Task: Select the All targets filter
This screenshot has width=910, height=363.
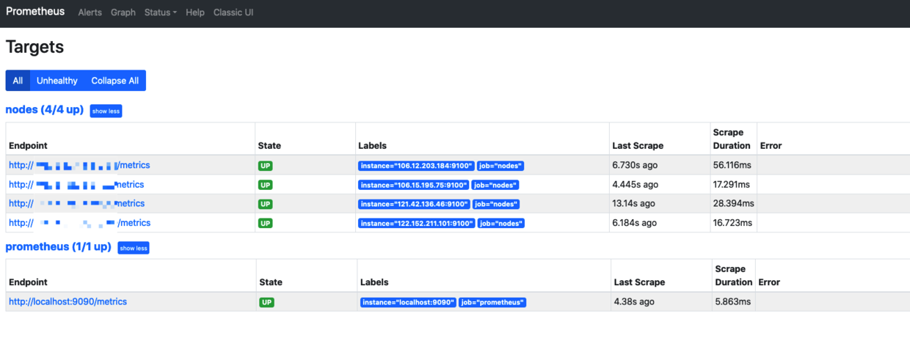Action: coord(18,81)
